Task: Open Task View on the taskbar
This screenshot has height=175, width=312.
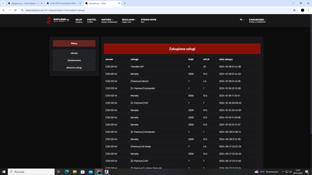Action: coord(58,172)
